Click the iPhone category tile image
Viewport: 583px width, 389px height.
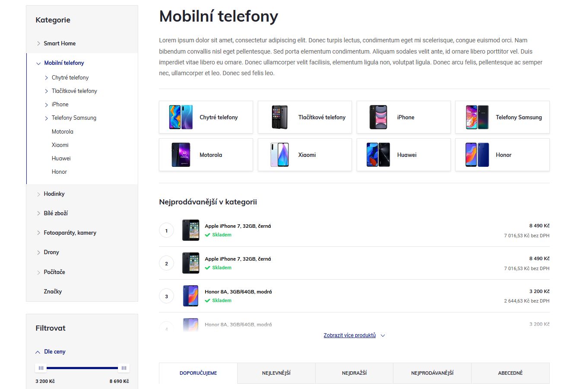[x=378, y=117]
